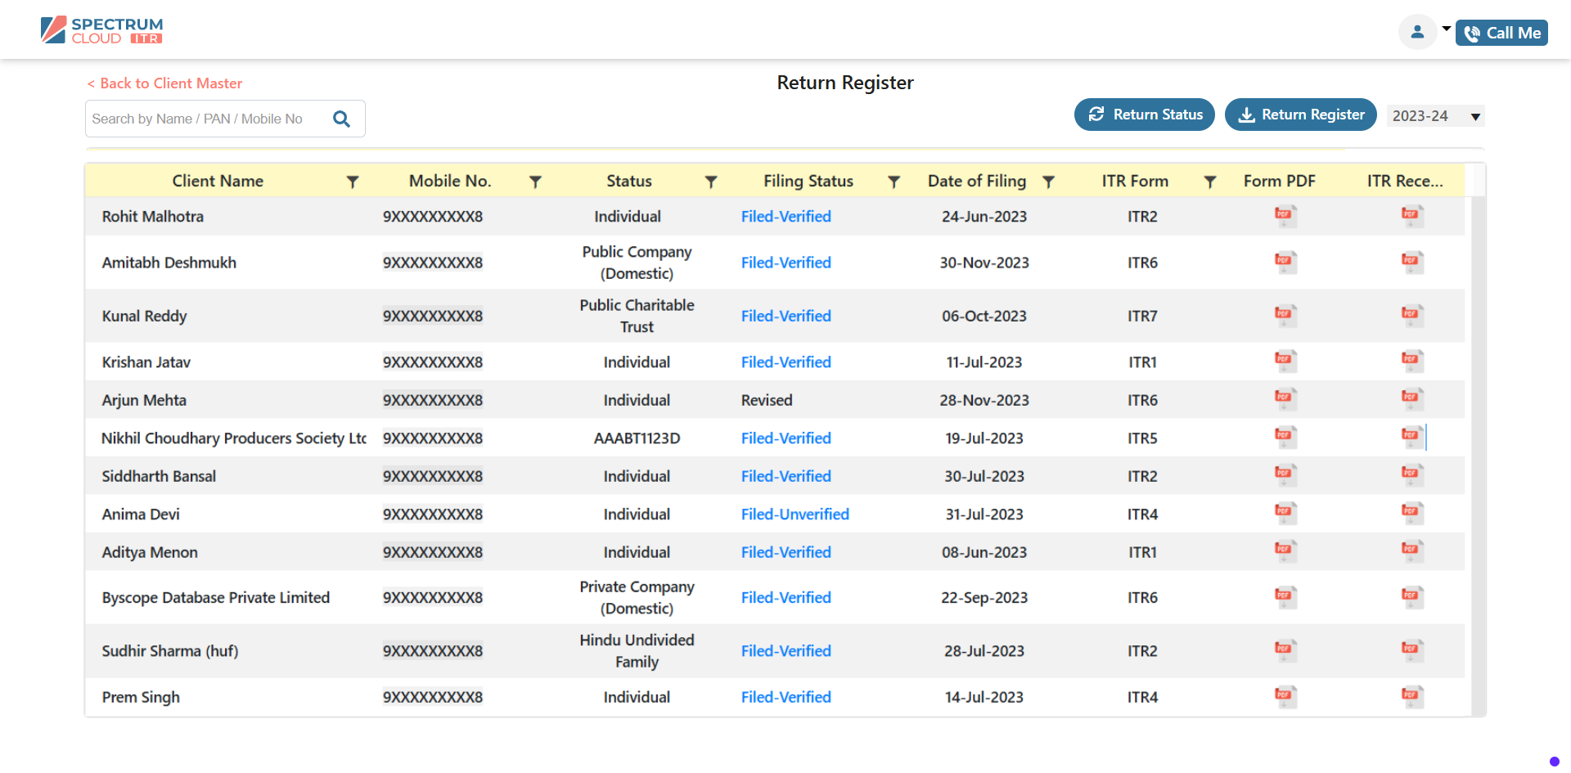Image resolution: width=1571 pixels, height=773 pixels.
Task: Click the user profile icon
Action: click(1417, 31)
